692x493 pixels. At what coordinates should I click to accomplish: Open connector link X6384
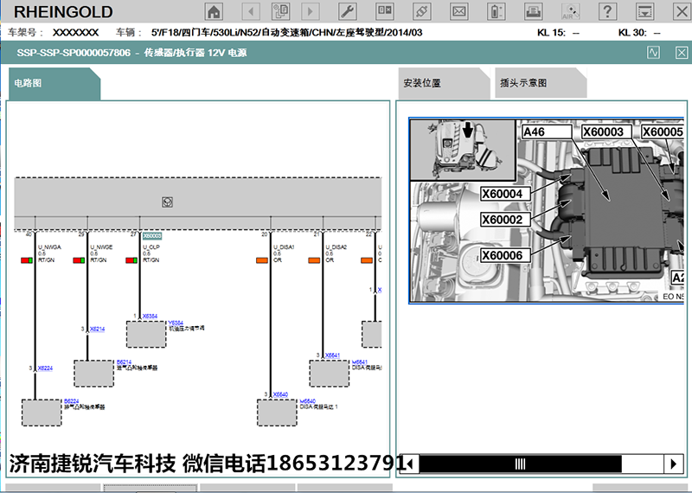150,316
